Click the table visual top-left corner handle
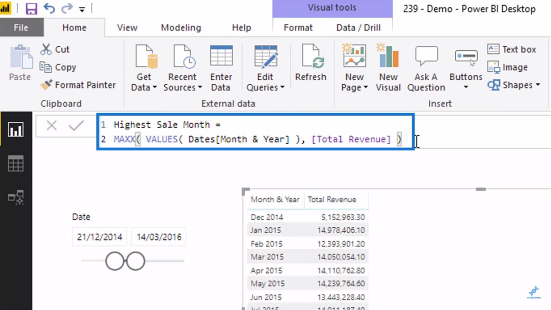 pyautogui.click(x=245, y=191)
